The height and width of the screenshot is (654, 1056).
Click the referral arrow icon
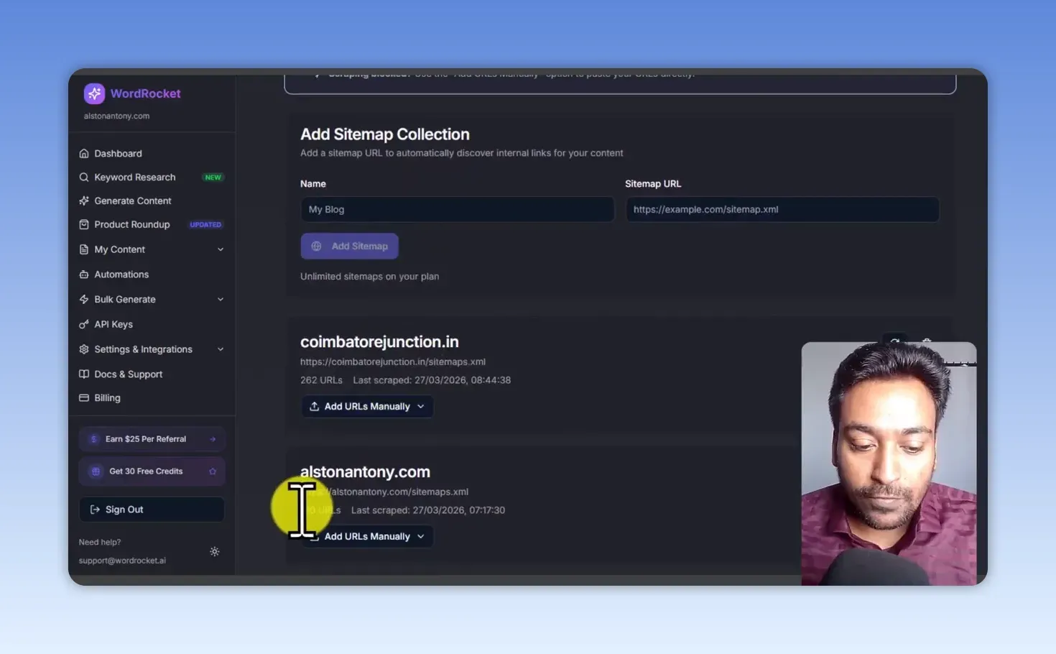tap(213, 439)
